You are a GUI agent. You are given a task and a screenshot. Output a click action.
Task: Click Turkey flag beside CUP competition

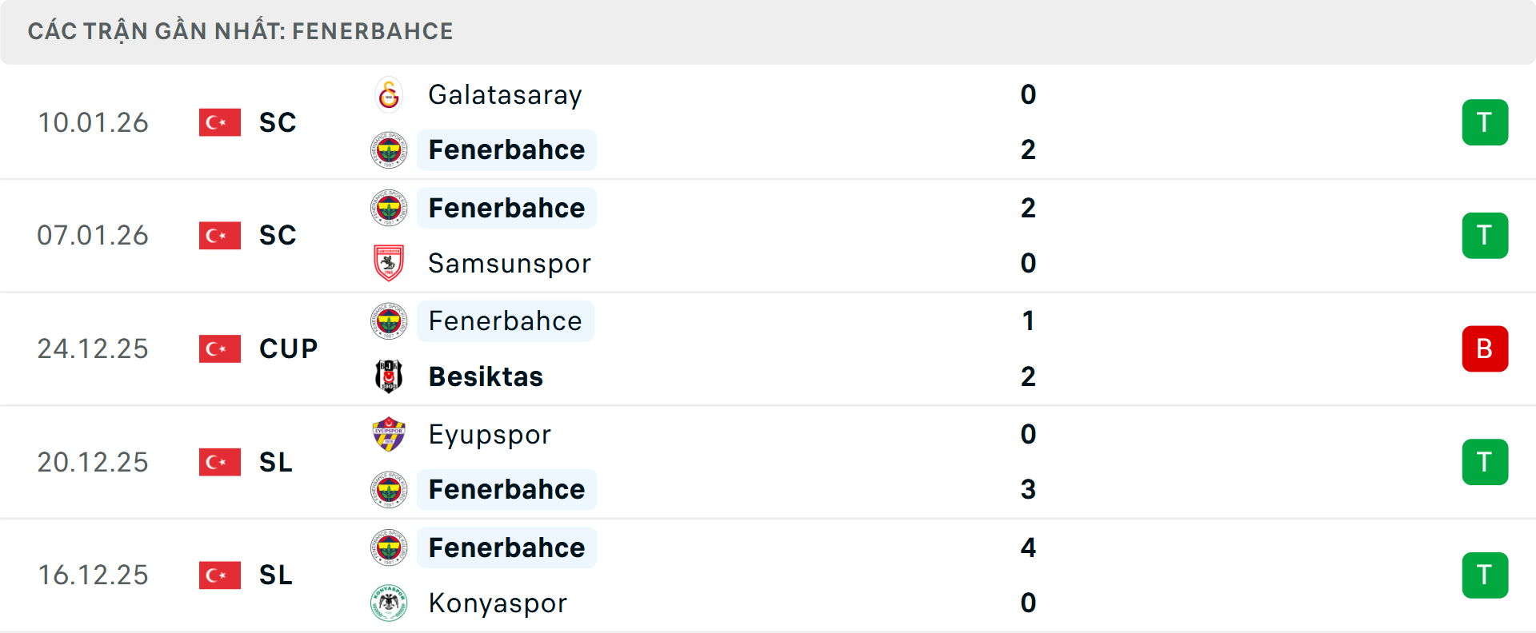point(220,348)
